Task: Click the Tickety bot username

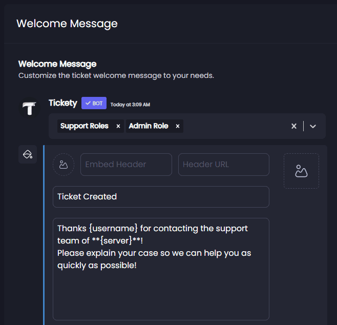Action: click(63, 103)
